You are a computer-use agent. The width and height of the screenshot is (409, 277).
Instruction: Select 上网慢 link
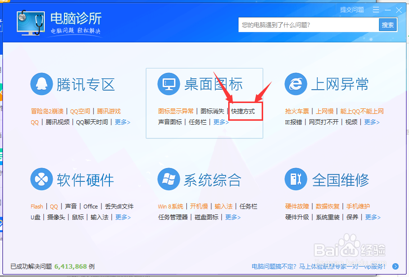(325, 111)
